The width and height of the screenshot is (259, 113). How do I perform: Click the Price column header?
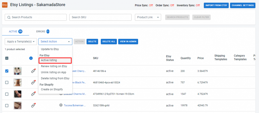[x=201, y=58]
